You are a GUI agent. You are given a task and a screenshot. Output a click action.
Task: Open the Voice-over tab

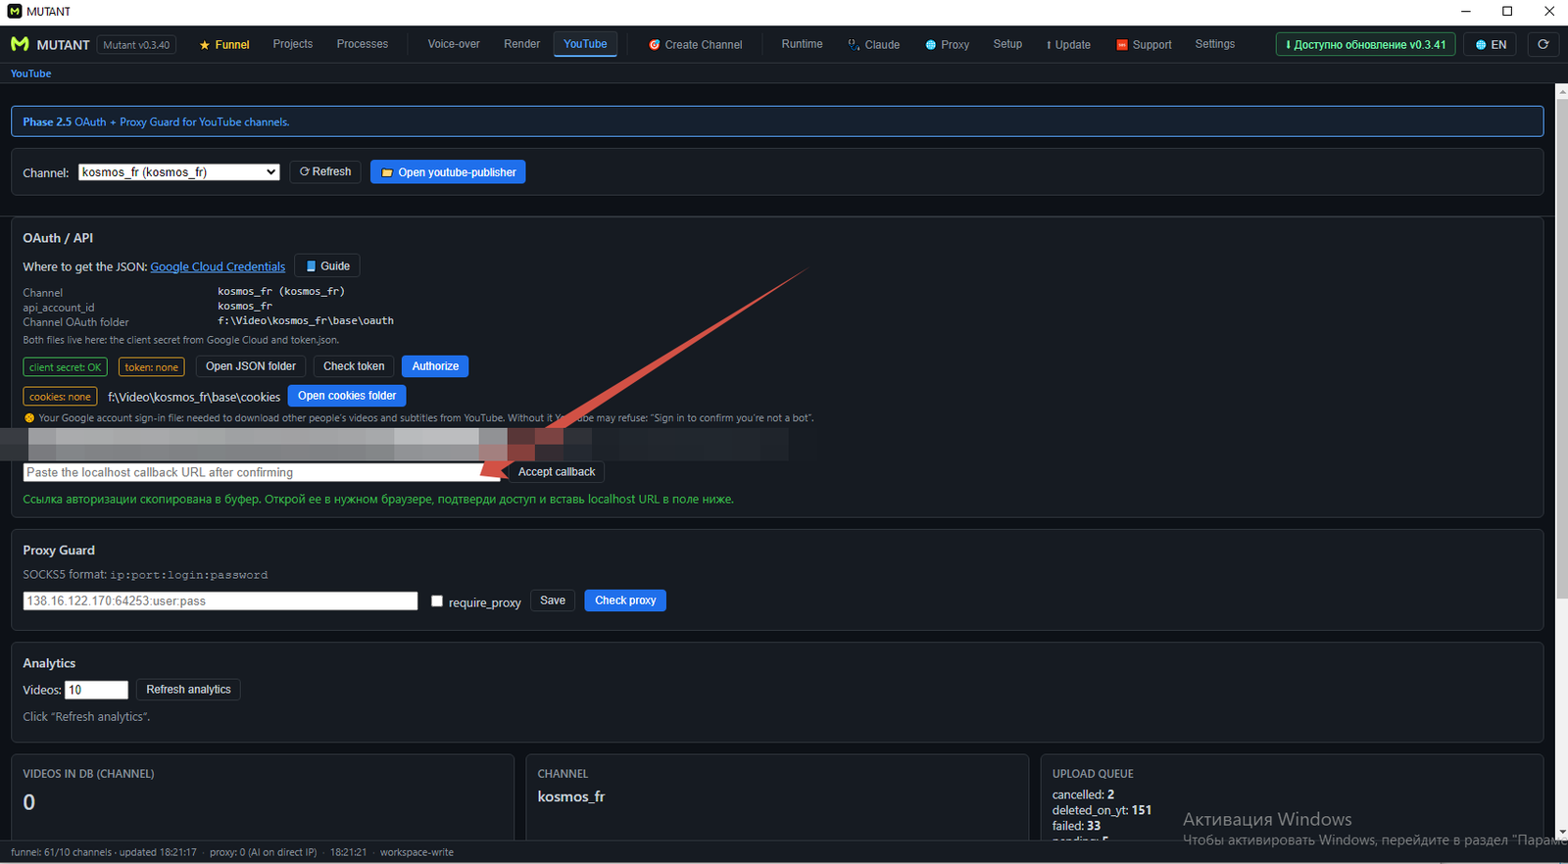[454, 44]
